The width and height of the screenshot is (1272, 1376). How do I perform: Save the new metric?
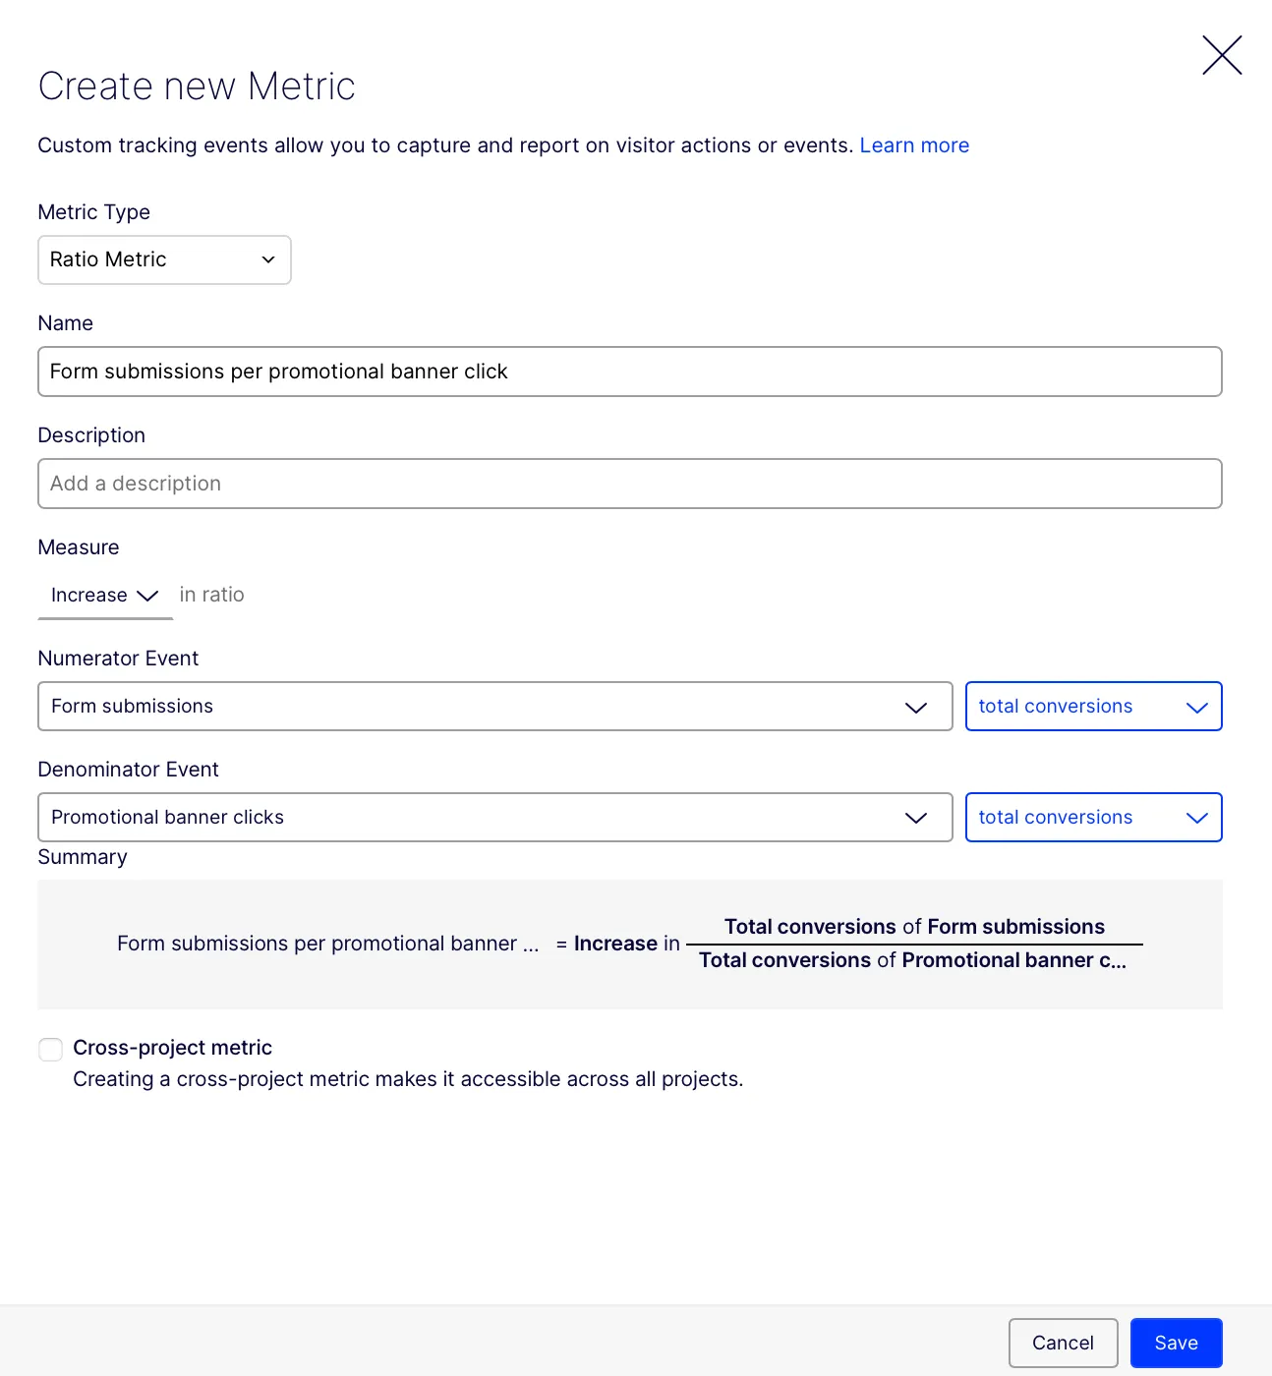(x=1176, y=1343)
